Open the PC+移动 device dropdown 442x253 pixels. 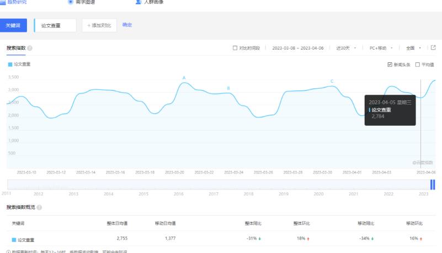pyautogui.click(x=380, y=48)
